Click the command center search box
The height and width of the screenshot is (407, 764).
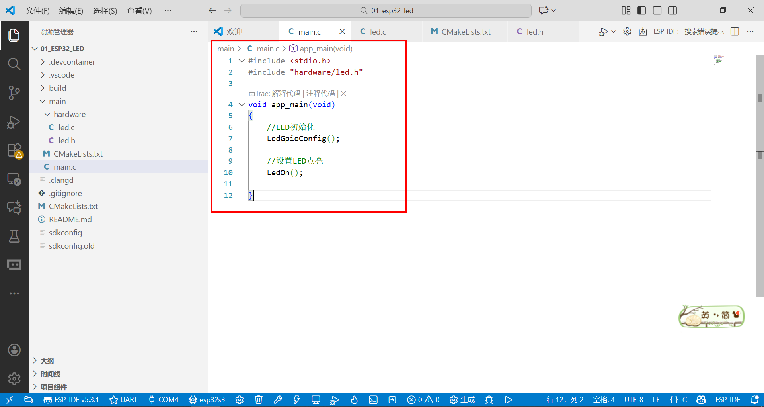pos(386,10)
